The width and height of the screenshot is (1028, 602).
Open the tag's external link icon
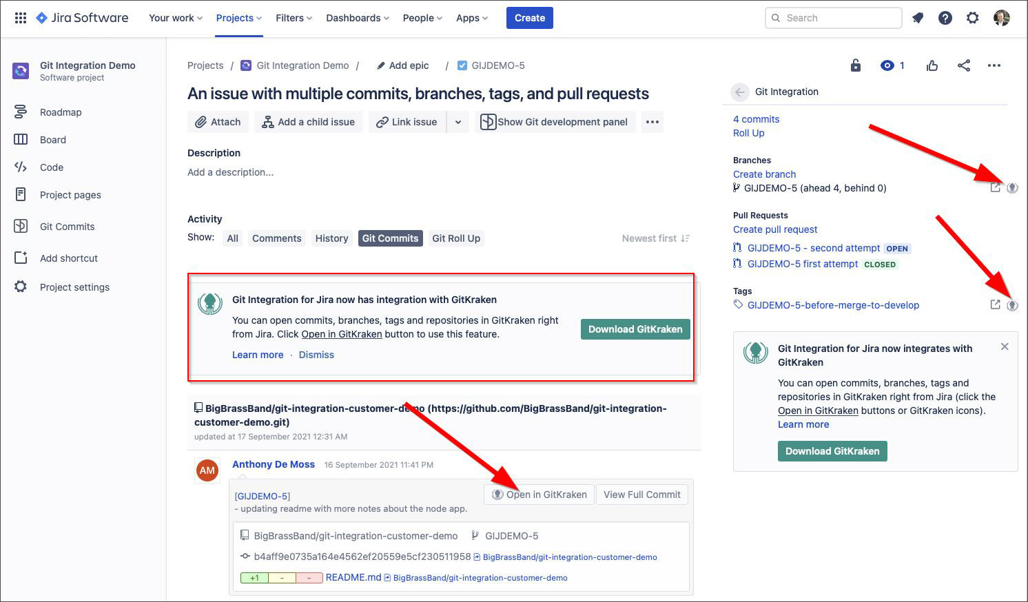pyautogui.click(x=995, y=304)
